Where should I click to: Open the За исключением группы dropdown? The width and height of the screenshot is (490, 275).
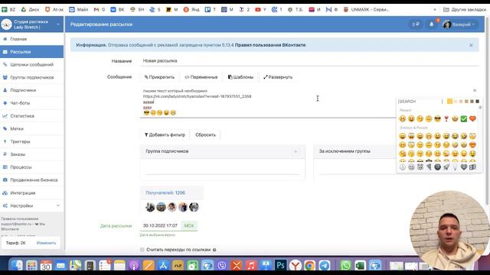click(x=355, y=151)
